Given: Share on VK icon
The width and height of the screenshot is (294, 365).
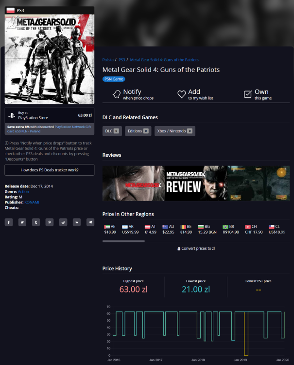Looking at the screenshot, I should (77, 222).
